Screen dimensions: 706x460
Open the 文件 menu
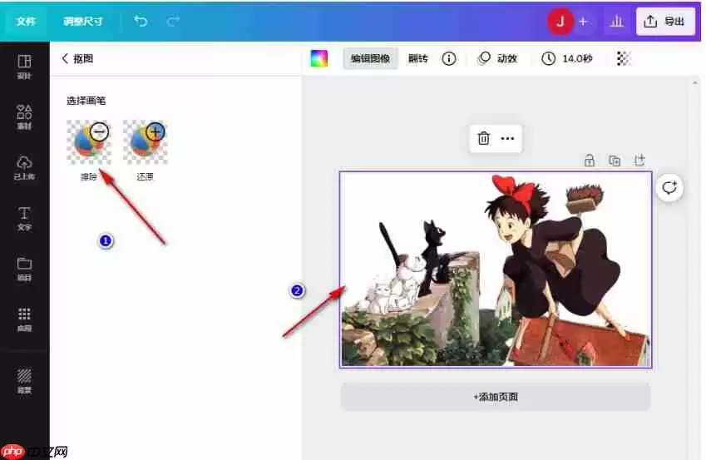coord(26,21)
